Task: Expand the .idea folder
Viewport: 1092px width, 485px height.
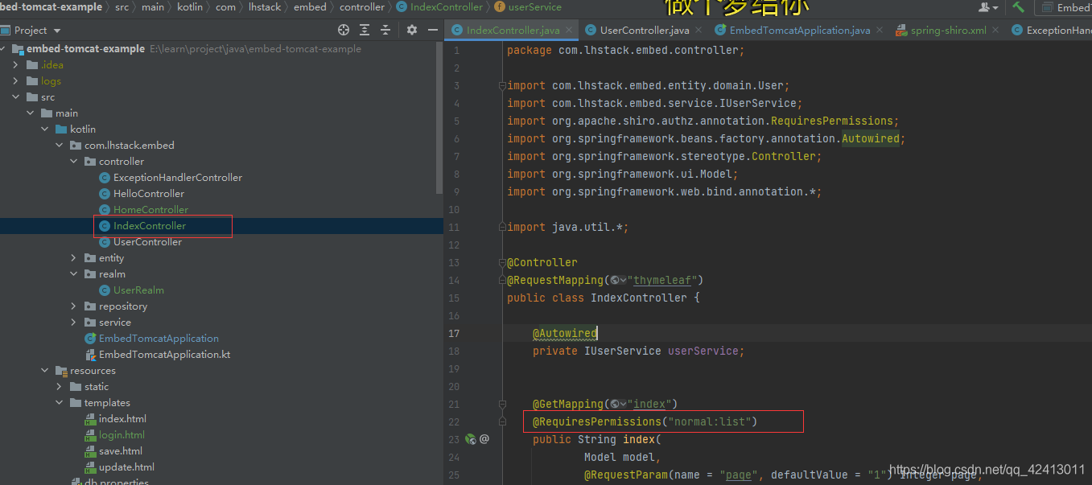Action: 15,65
